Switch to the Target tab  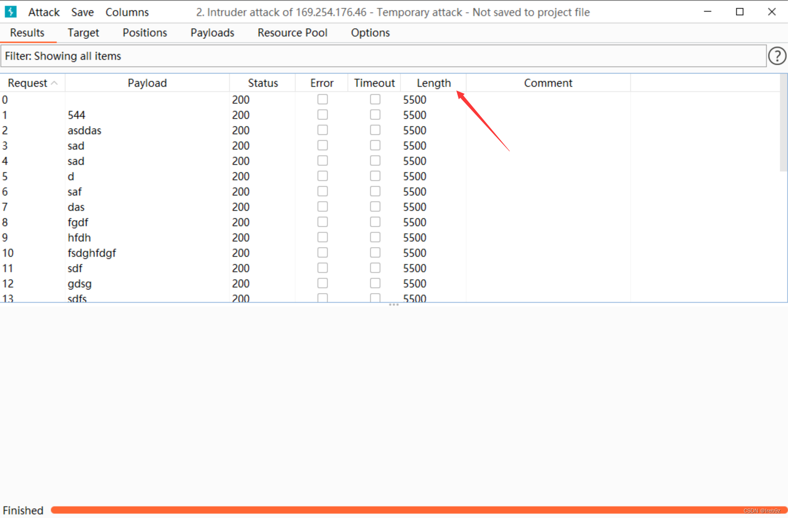(83, 33)
